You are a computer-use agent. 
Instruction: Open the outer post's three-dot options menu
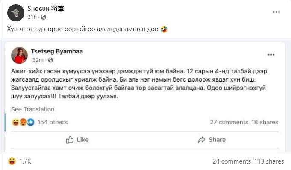[x=276, y=12]
